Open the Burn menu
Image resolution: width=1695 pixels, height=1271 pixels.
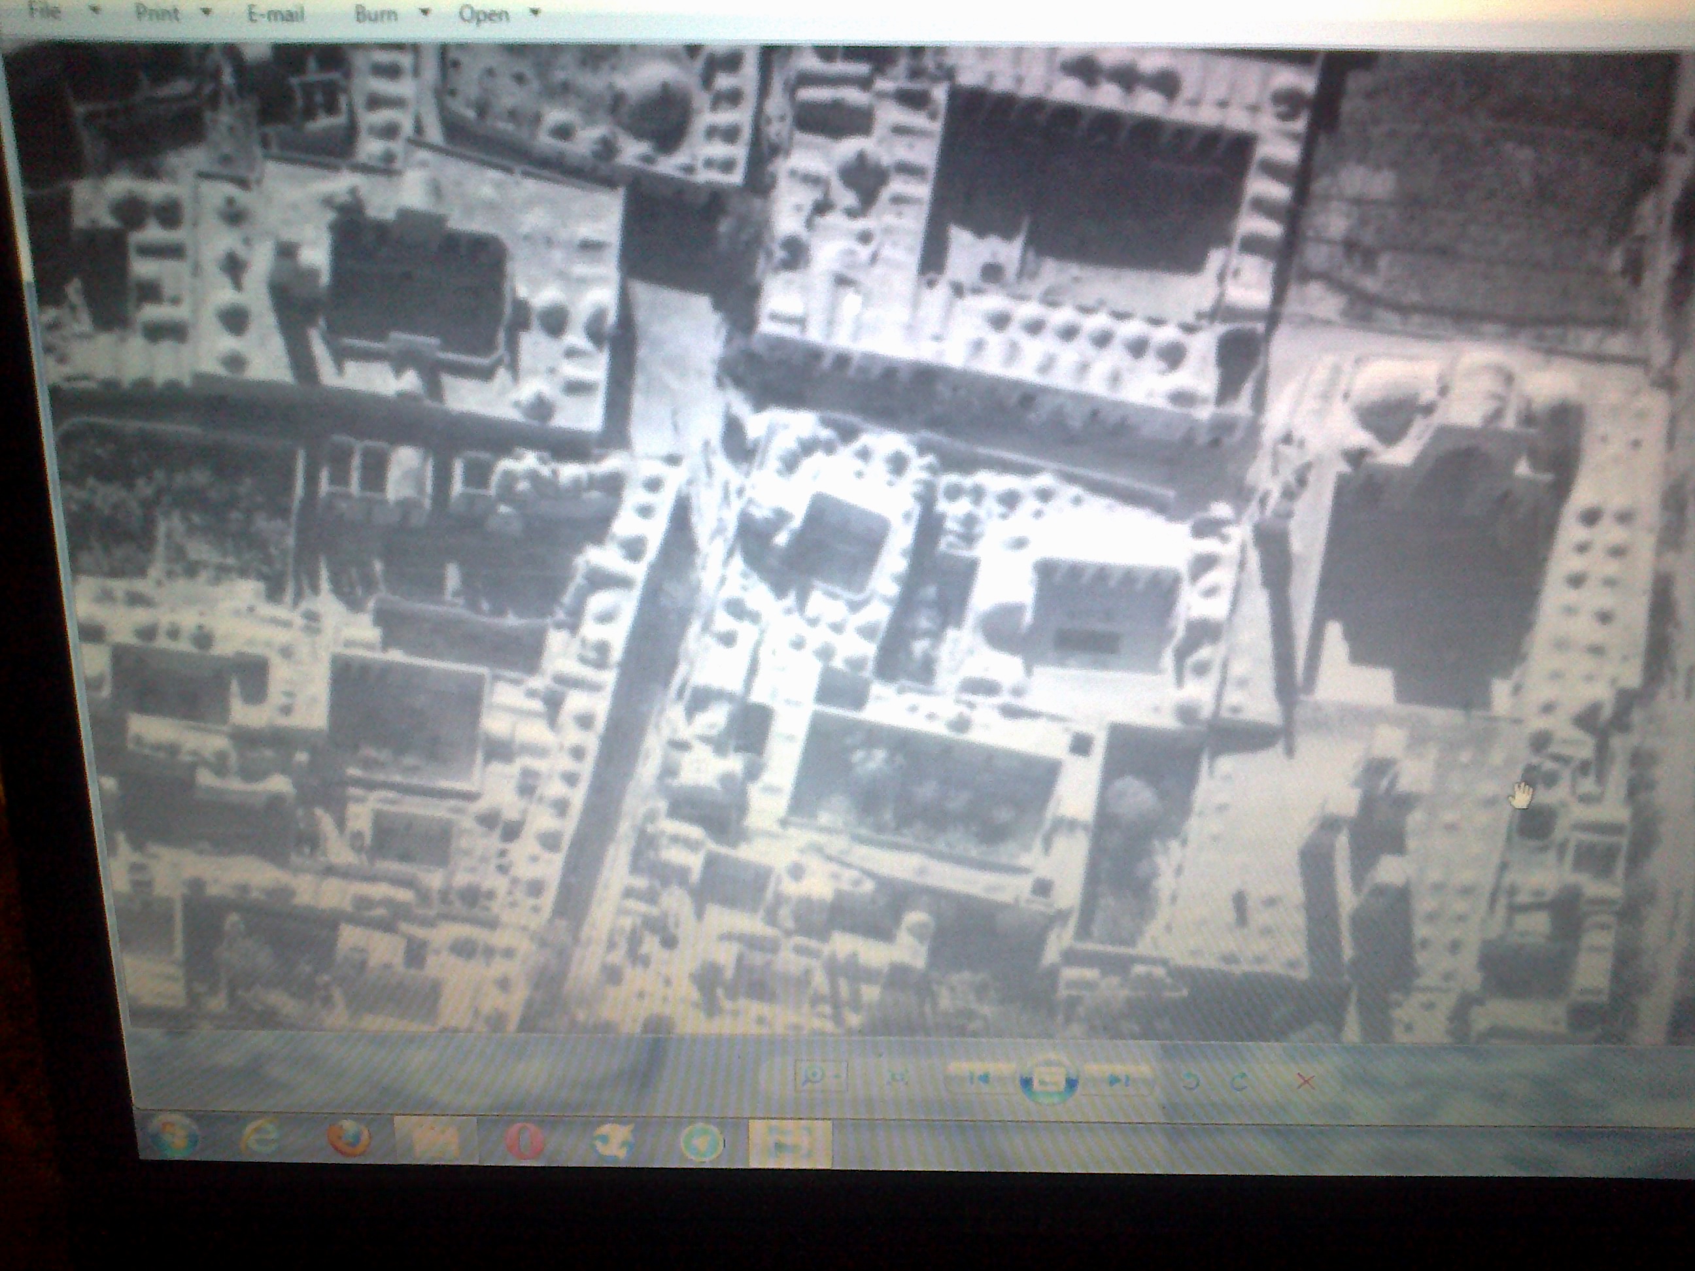[x=376, y=14]
